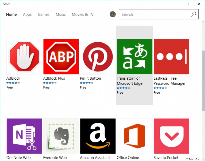Screen dimensions: 205x161
Task: Click the search magnifier icon
Action: pyautogui.click(x=193, y=14)
